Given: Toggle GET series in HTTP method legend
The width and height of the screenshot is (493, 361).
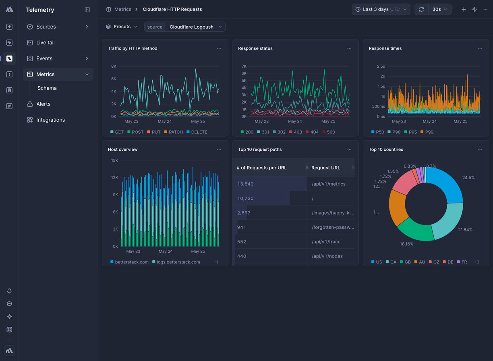Looking at the screenshot, I should tap(117, 132).
